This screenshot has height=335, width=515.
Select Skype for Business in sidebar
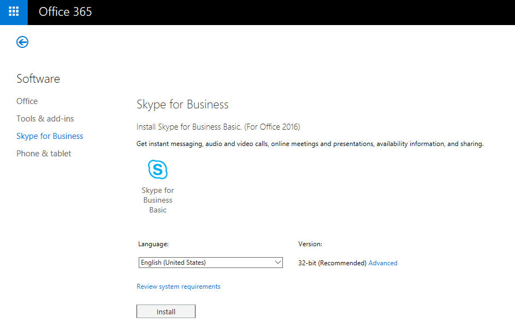coord(50,136)
